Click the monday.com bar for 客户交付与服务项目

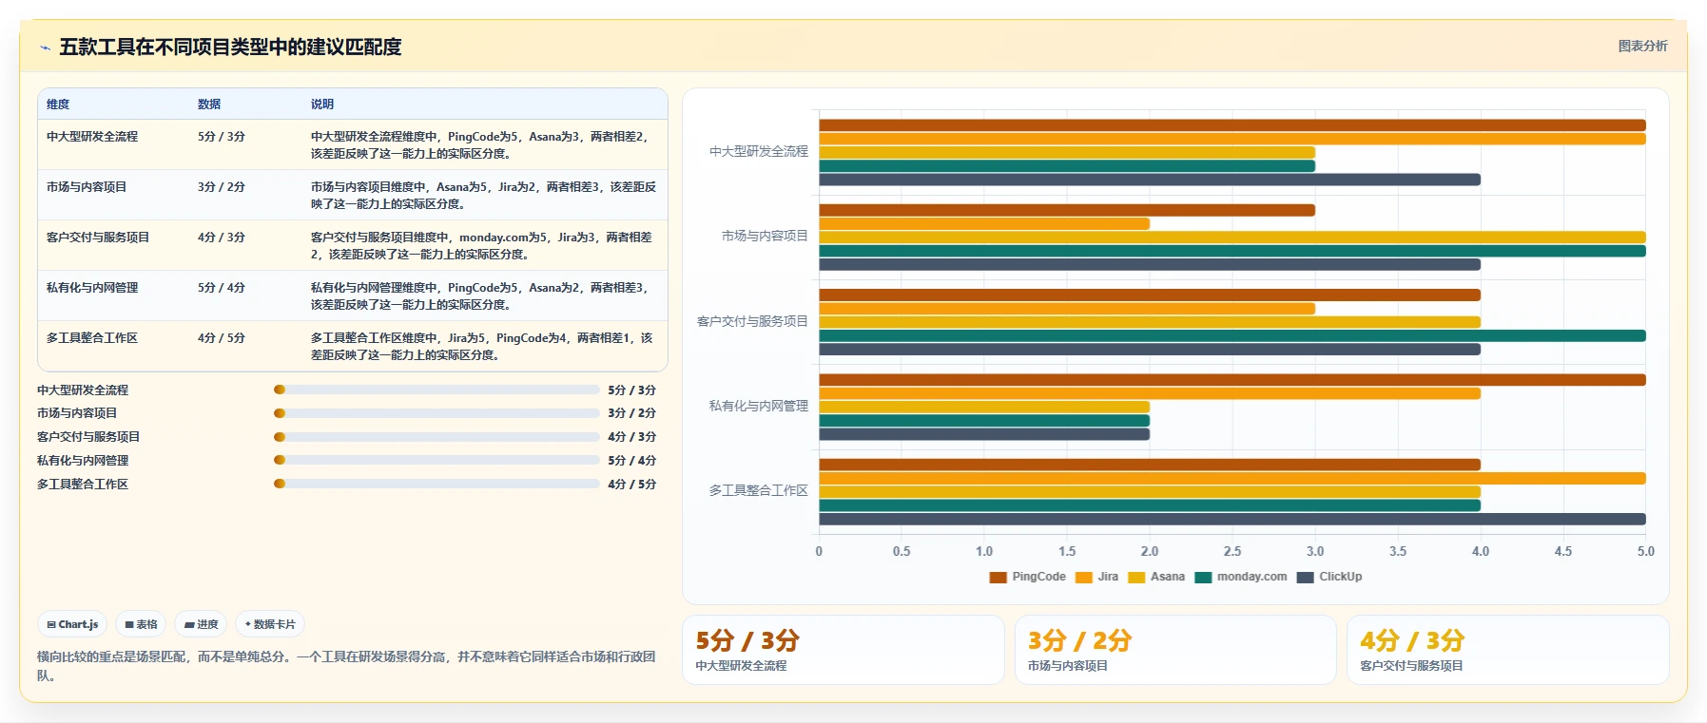click(x=1232, y=335)
